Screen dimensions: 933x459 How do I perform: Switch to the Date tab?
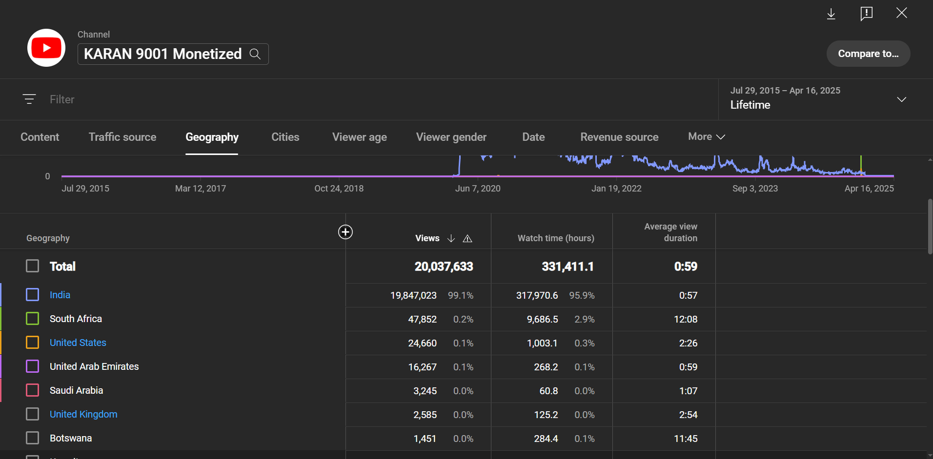[533, 137]
